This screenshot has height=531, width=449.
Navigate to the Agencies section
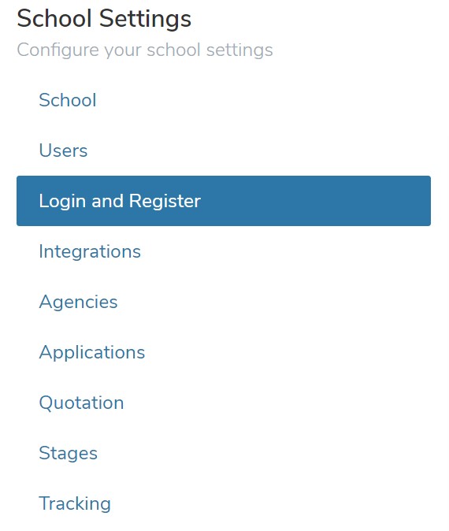tap(224, 302)
